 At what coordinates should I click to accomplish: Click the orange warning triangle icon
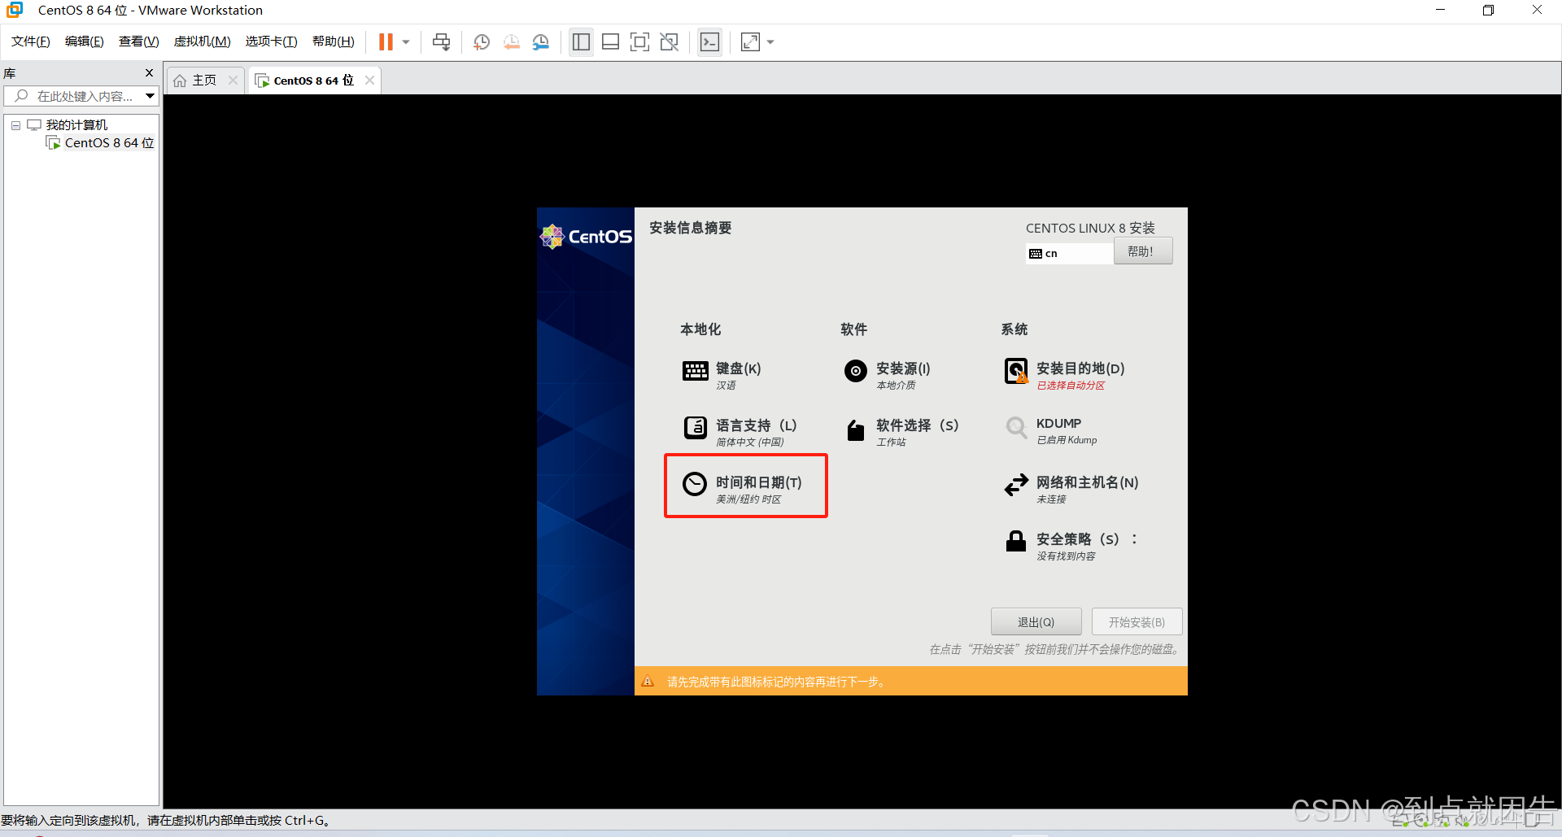coord(648,682)
